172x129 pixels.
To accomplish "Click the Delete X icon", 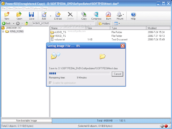I will 70,14.
